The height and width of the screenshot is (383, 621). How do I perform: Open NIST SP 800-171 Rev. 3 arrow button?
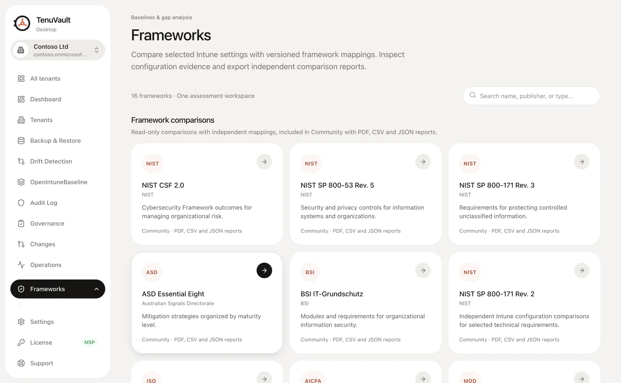[582, 162]
